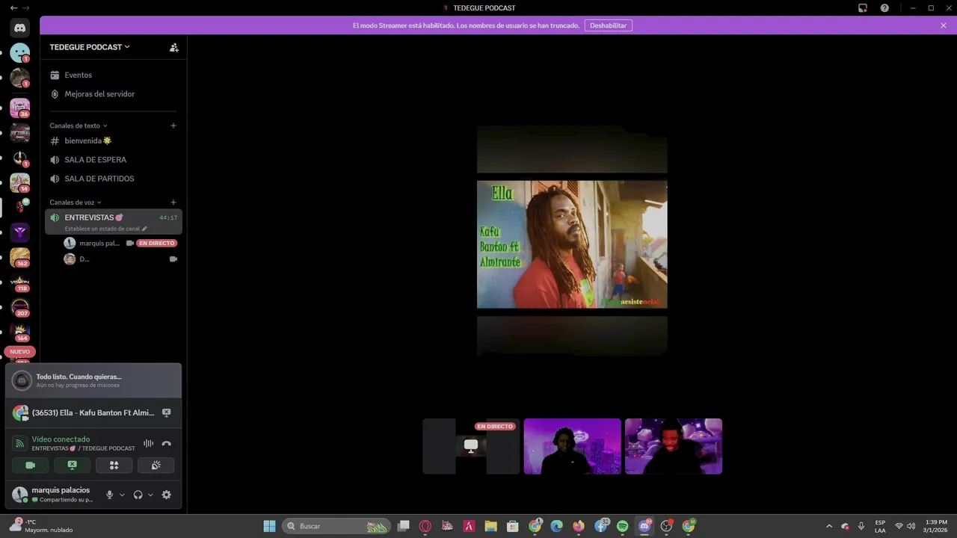Open the server icon with badge 118
Screen dimensions: 957x538
pos(20,283)
